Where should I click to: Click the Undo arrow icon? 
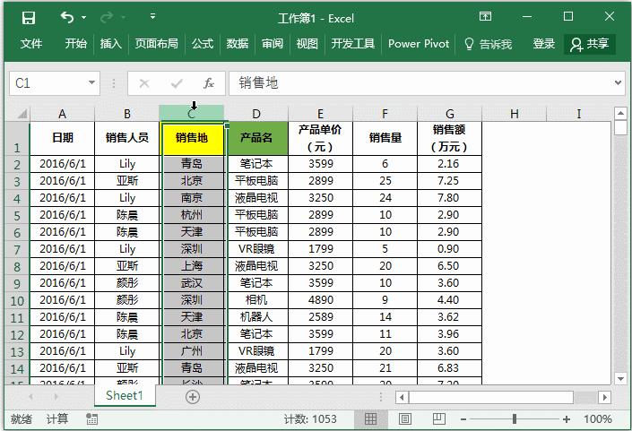point(67,17)
